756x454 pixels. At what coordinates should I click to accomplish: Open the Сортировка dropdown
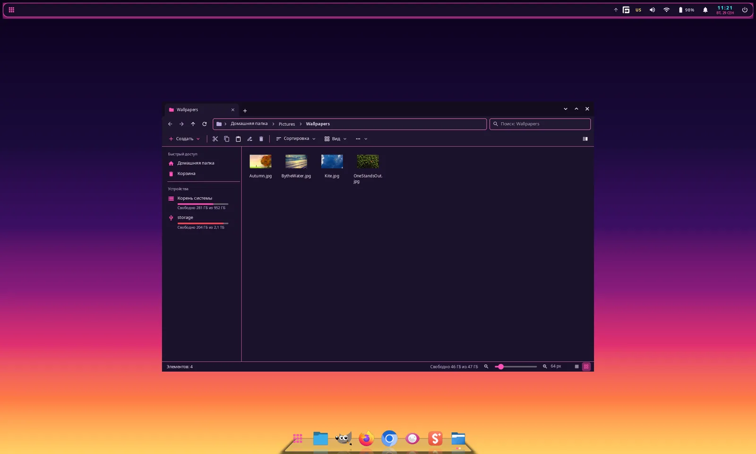296,139
